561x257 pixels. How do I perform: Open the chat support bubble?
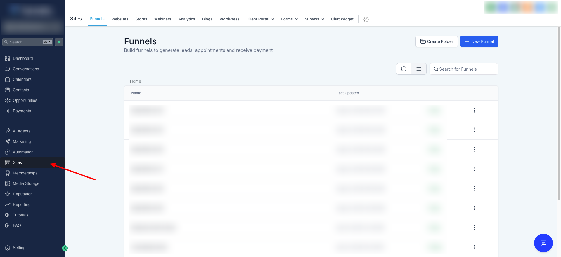point(543,243)
